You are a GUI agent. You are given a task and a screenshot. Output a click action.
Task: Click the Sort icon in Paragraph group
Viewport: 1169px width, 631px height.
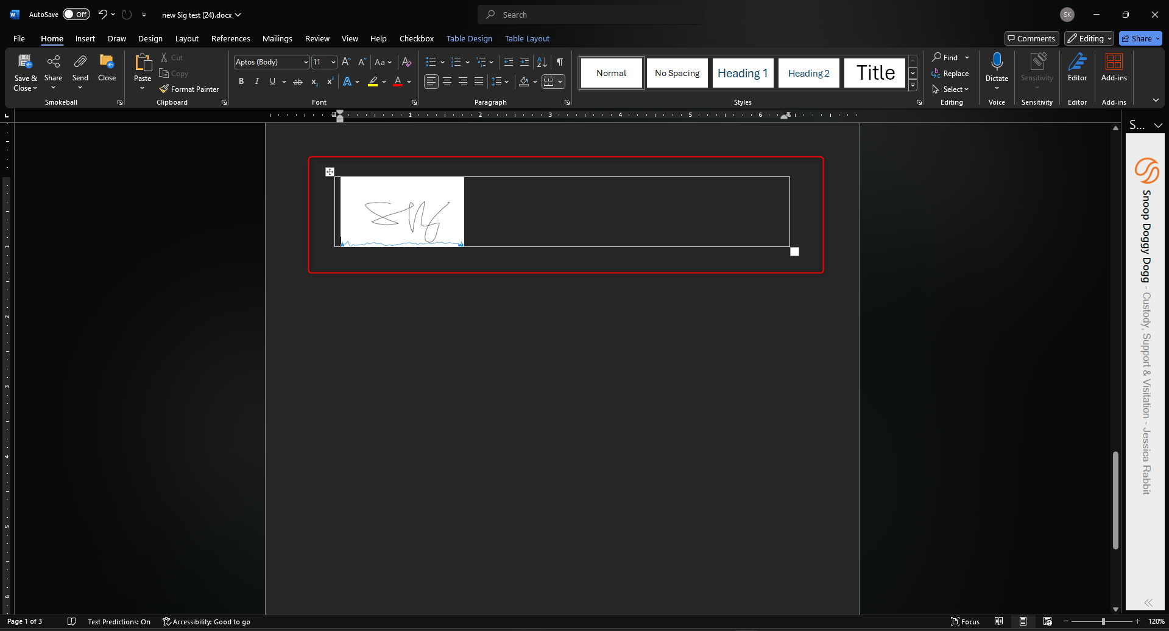542,62
